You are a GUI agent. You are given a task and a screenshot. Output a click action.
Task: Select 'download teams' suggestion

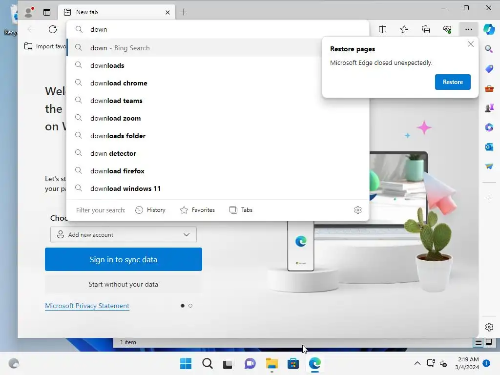(x=218, y=101)
